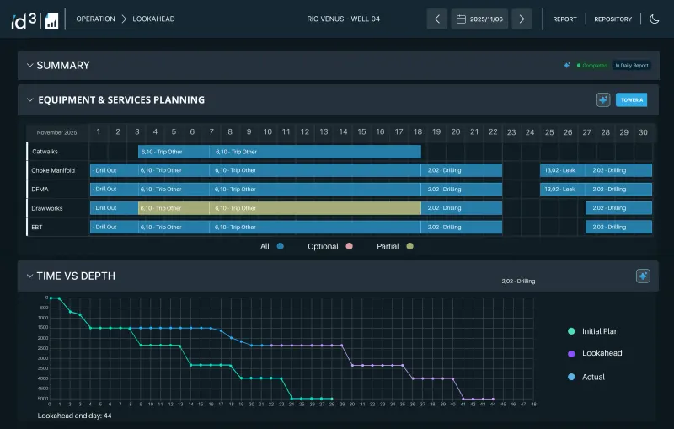
Task: Click the id3 logo
Action: pyautogui.click(x=24, y=19)
